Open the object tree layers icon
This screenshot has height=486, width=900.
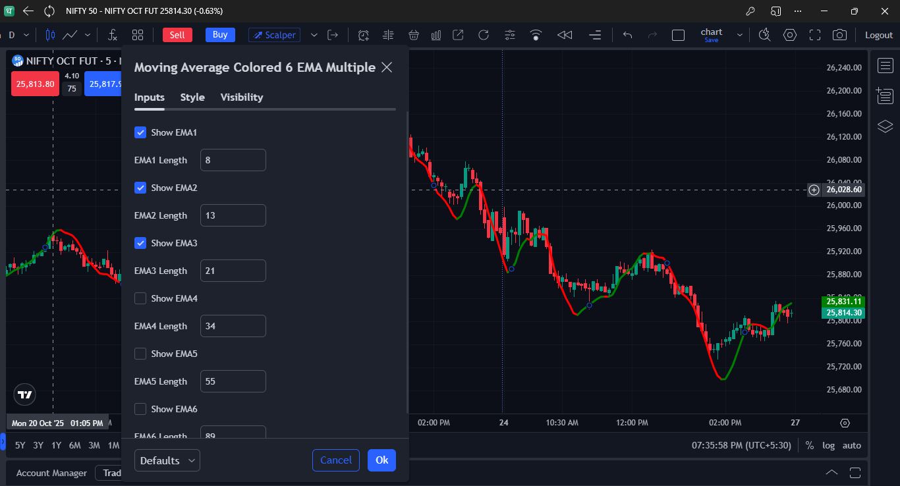(885, 126)
